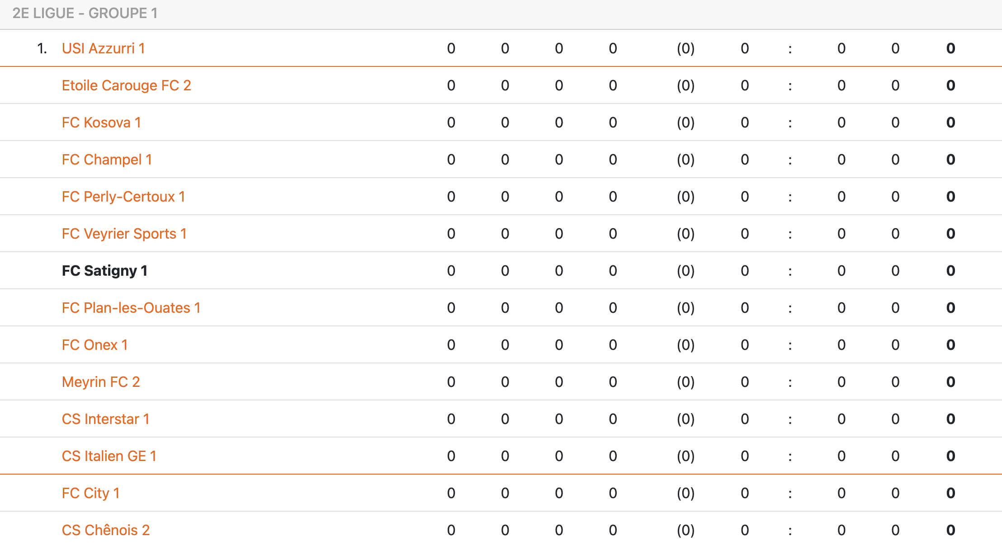1002x546 pixels.
Task: Click the rank number 1. beside USI Azzurri
Action: pos(42,48)
